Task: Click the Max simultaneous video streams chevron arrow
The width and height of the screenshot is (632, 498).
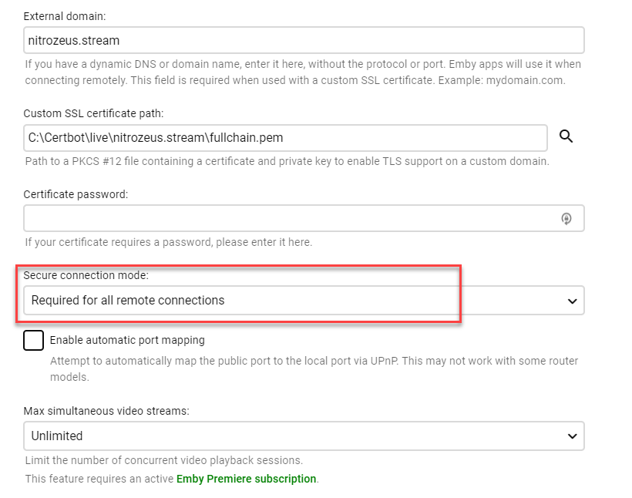Action: click(x=572, y=436)
